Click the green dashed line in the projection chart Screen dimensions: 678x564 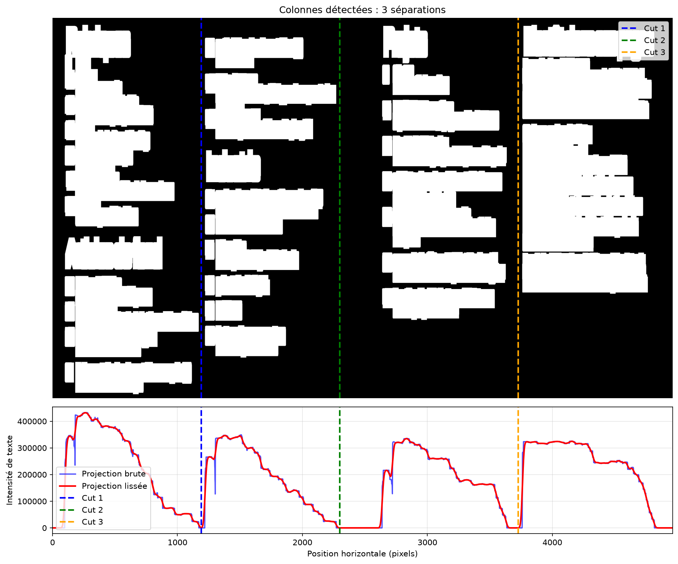tap(340, 470)
